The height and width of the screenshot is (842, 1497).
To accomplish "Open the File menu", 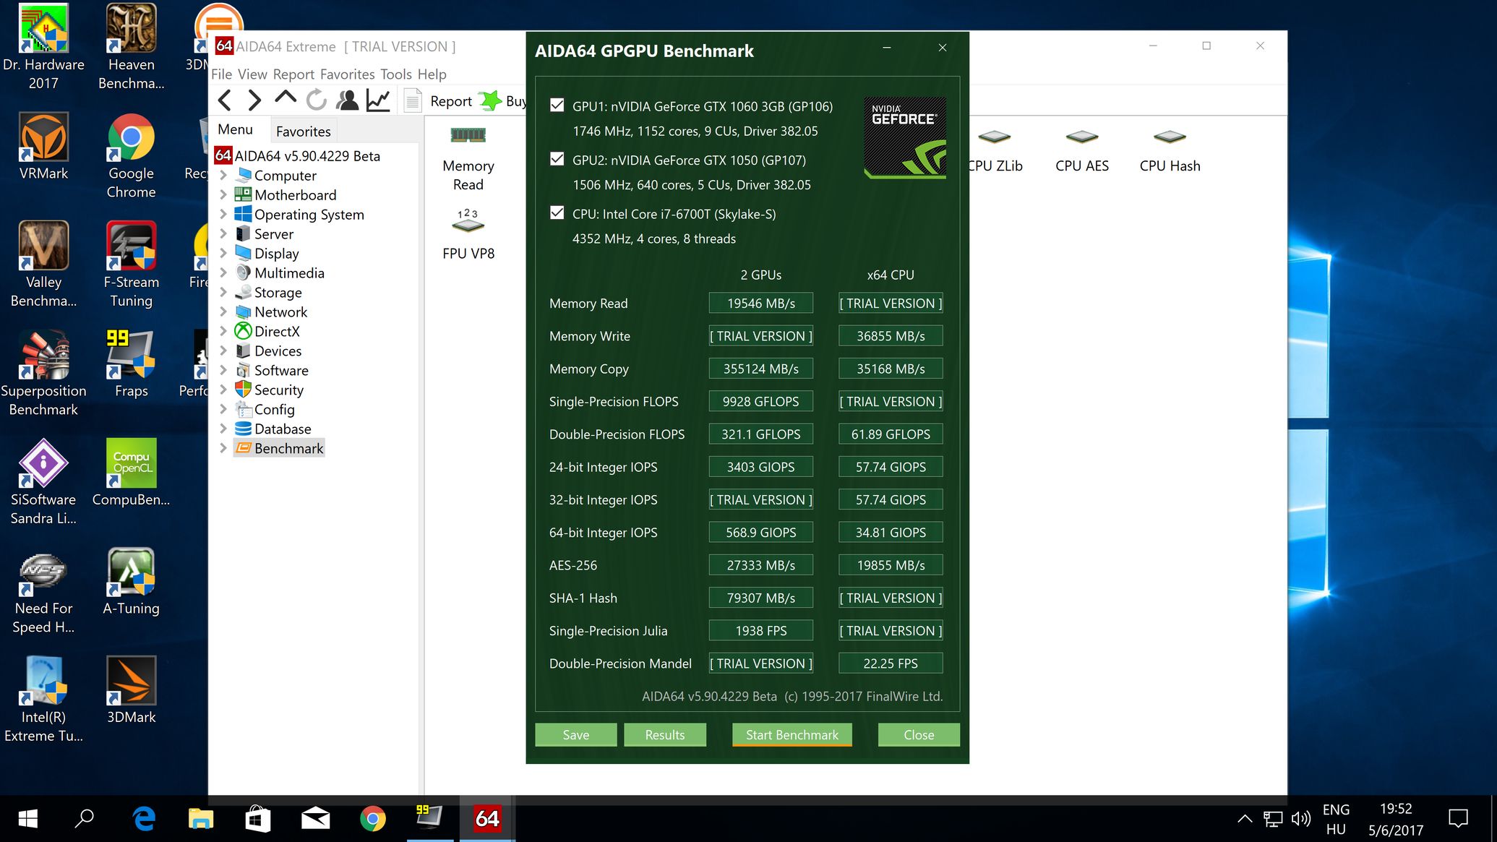I will click(x=221, y=74).
